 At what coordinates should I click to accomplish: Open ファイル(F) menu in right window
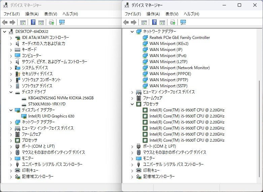tap(133, 14)
